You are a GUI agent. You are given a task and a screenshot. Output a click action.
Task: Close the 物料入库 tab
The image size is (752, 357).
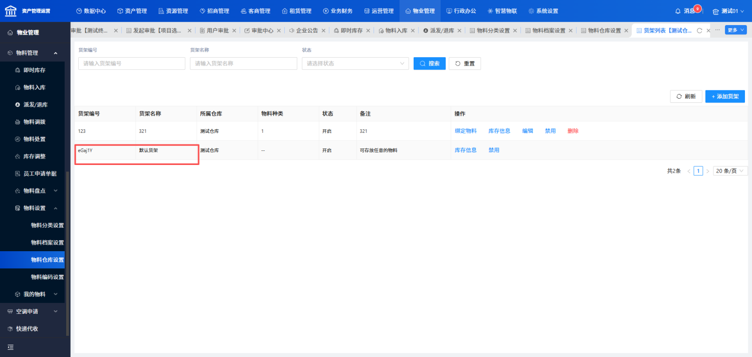413,31
